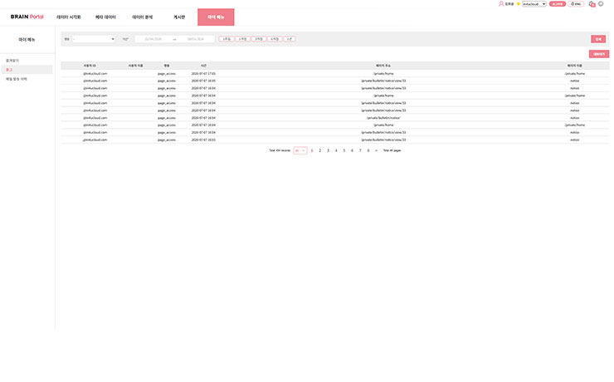This screenshot has width=614, height=382.
Task: Click the time column header
Action: pyautogui.click(x=203, y=66)
